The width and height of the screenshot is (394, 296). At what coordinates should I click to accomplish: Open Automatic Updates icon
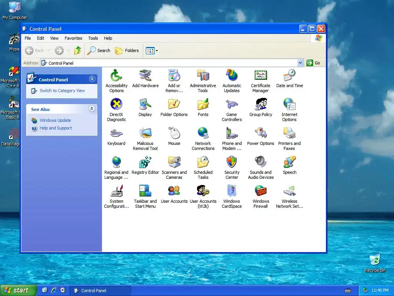coord(232,75)
